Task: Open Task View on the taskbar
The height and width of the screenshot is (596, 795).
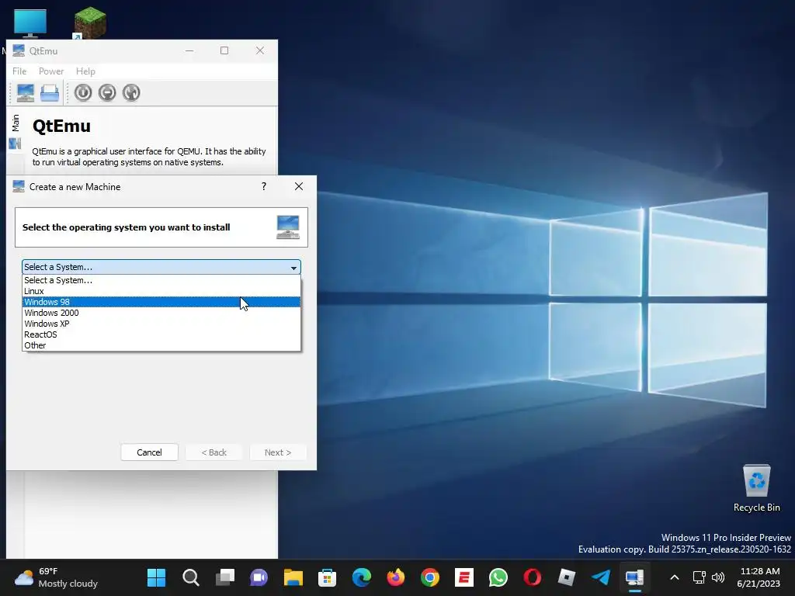Action: tap(224, 577)
